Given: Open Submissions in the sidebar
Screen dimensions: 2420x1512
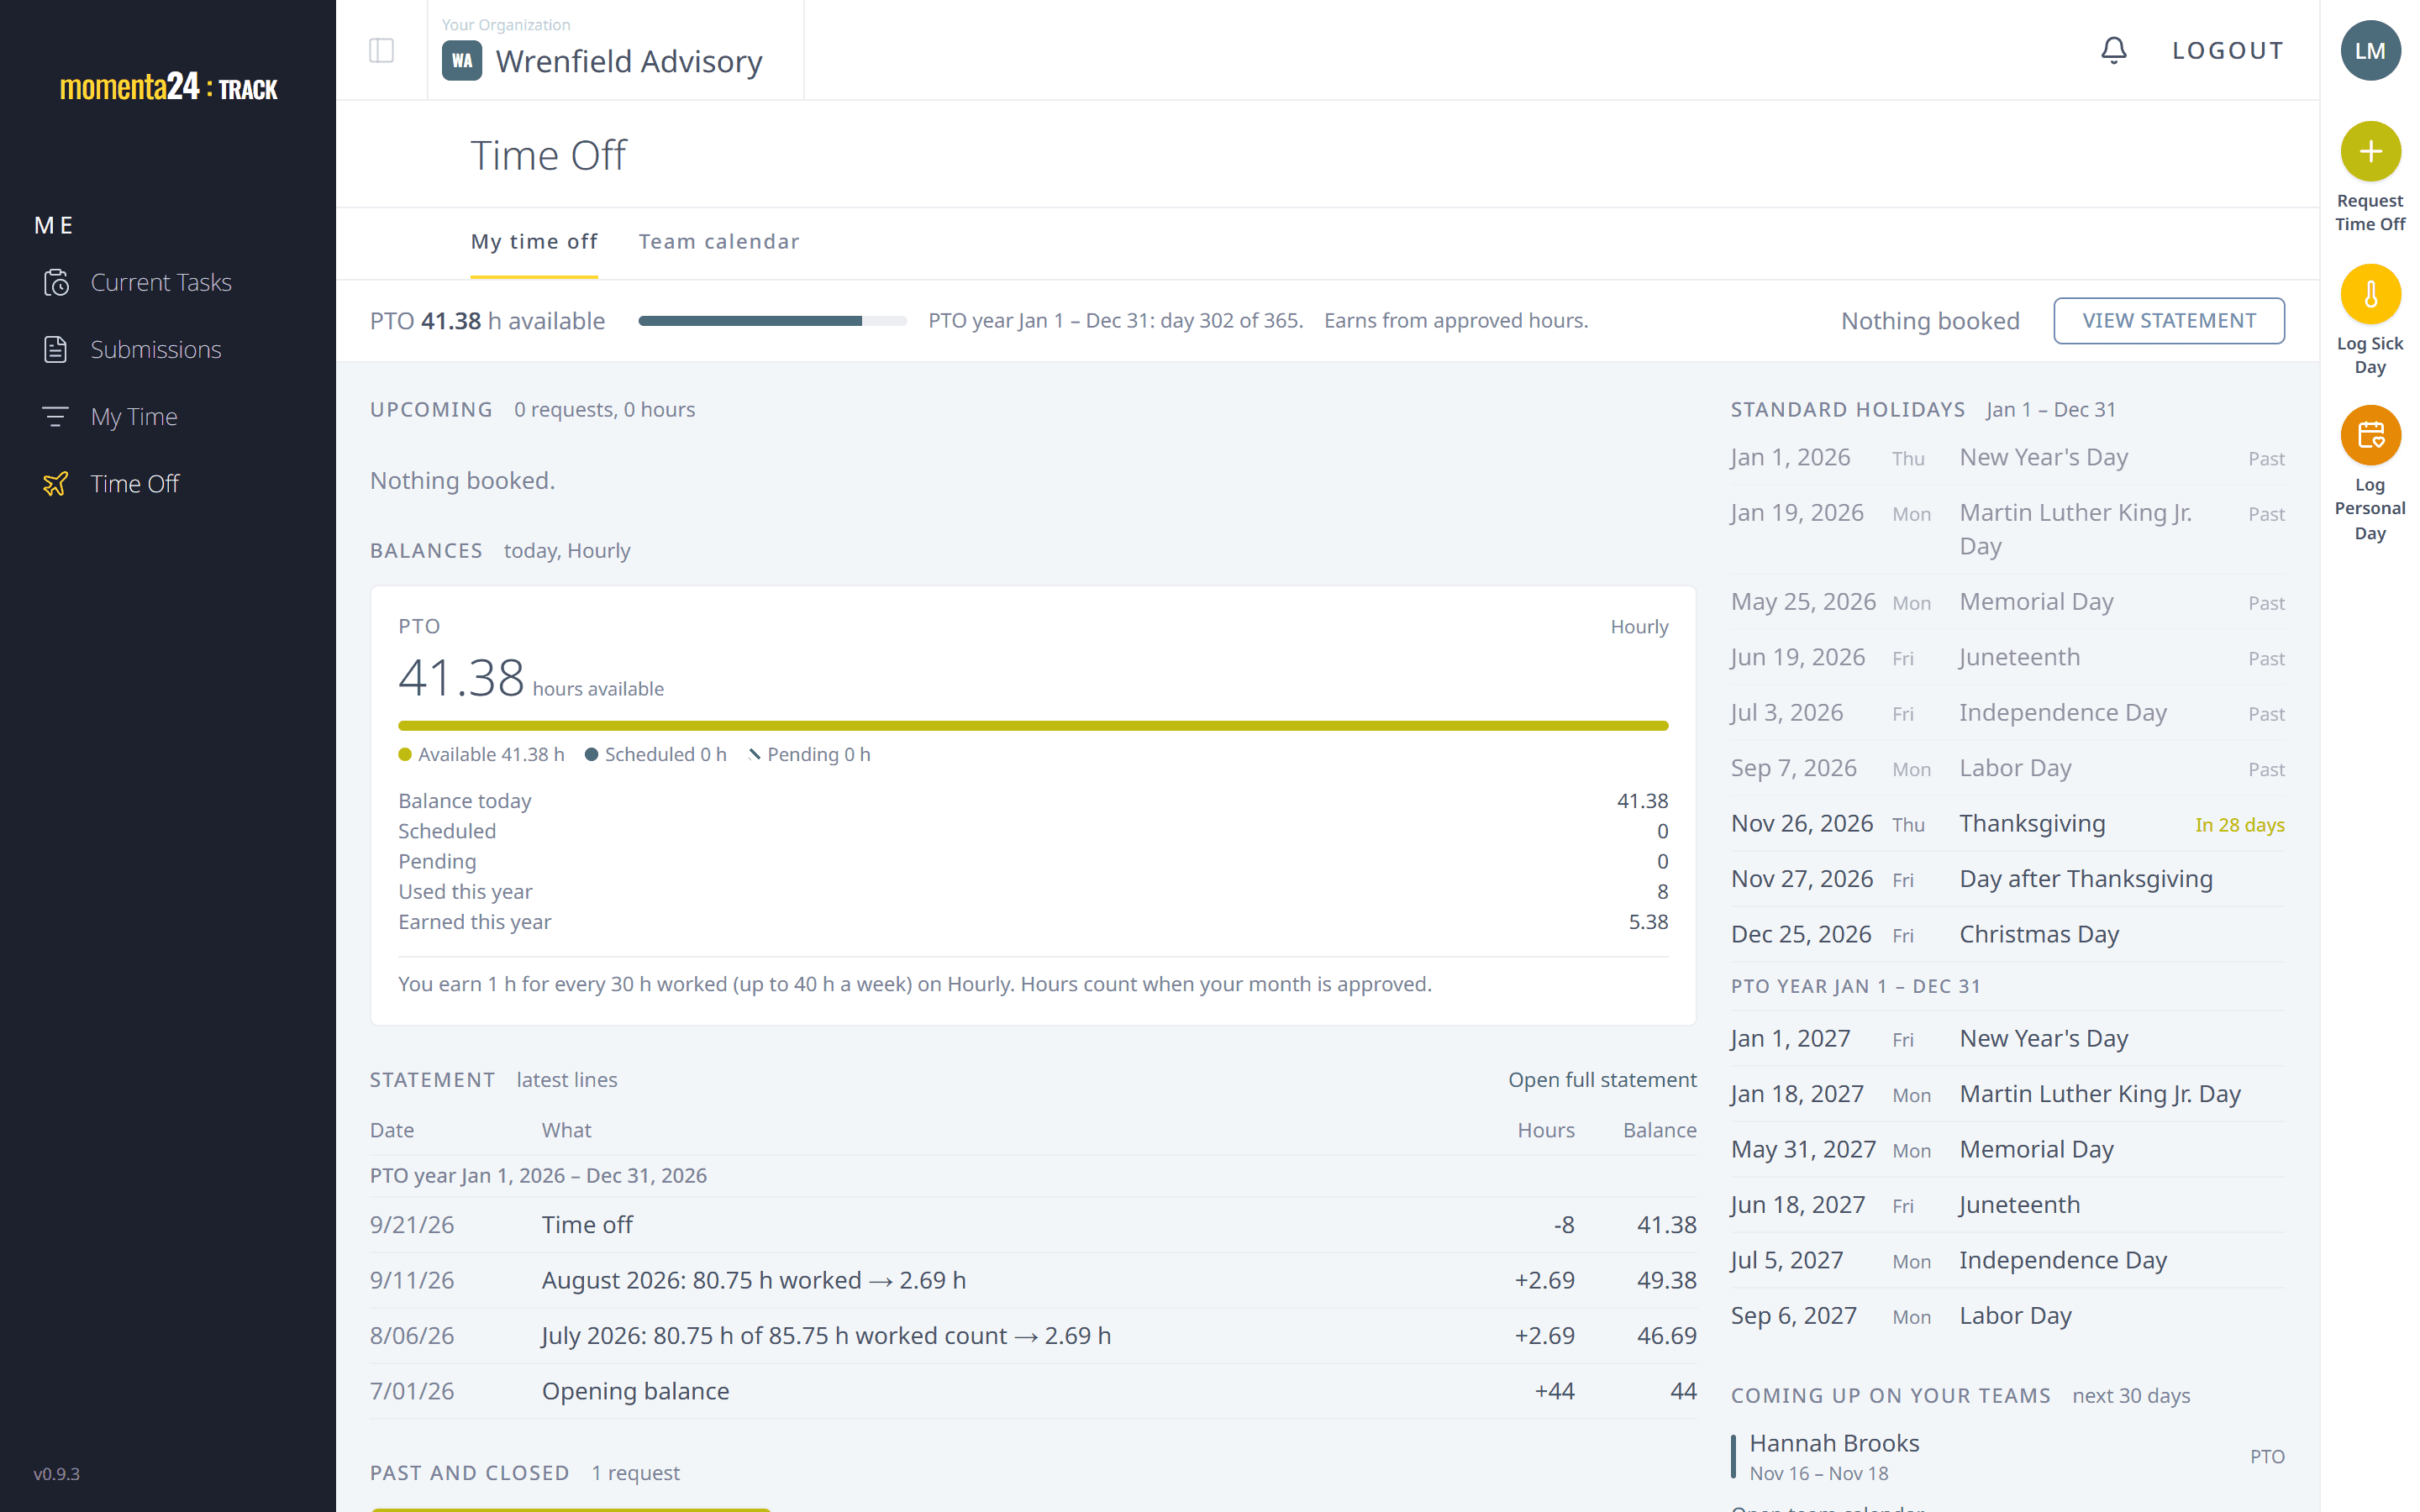Looking at the screenshot, I should 156,350.
